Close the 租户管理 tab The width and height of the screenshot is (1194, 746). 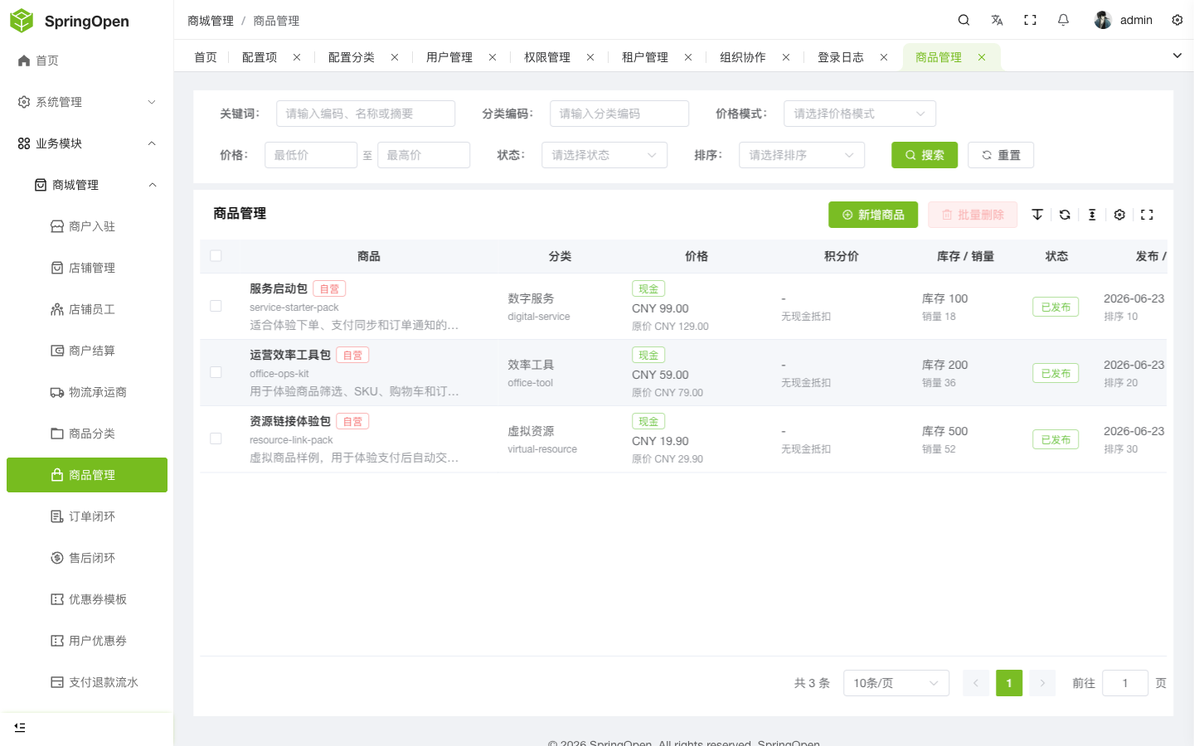coord(688,57)
